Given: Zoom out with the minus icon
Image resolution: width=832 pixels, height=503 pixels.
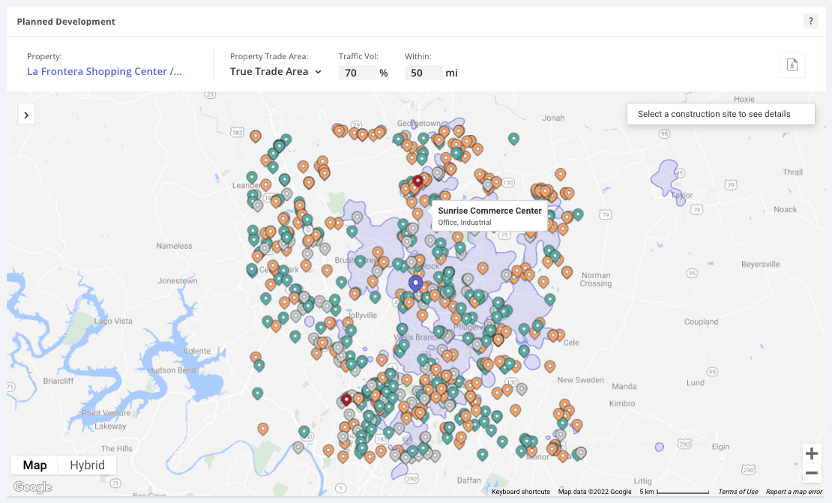Looking at the screenshot, I should pyautogui.click(x=812, y=473).
